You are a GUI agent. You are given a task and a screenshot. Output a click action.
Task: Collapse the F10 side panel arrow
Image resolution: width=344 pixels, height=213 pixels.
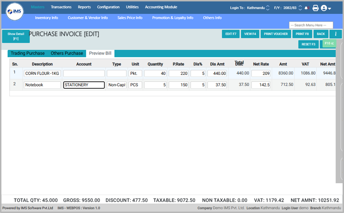pos(329,43)
